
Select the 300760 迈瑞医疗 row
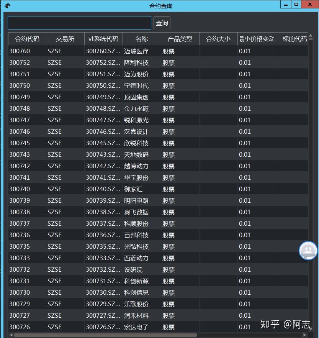tap(115, 51)
